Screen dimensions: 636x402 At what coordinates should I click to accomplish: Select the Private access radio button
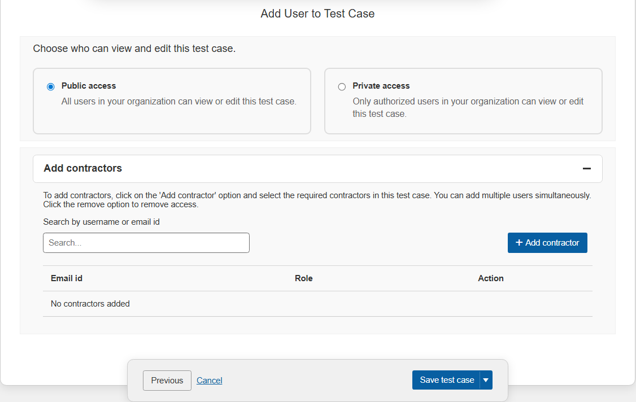pos(342,86)
